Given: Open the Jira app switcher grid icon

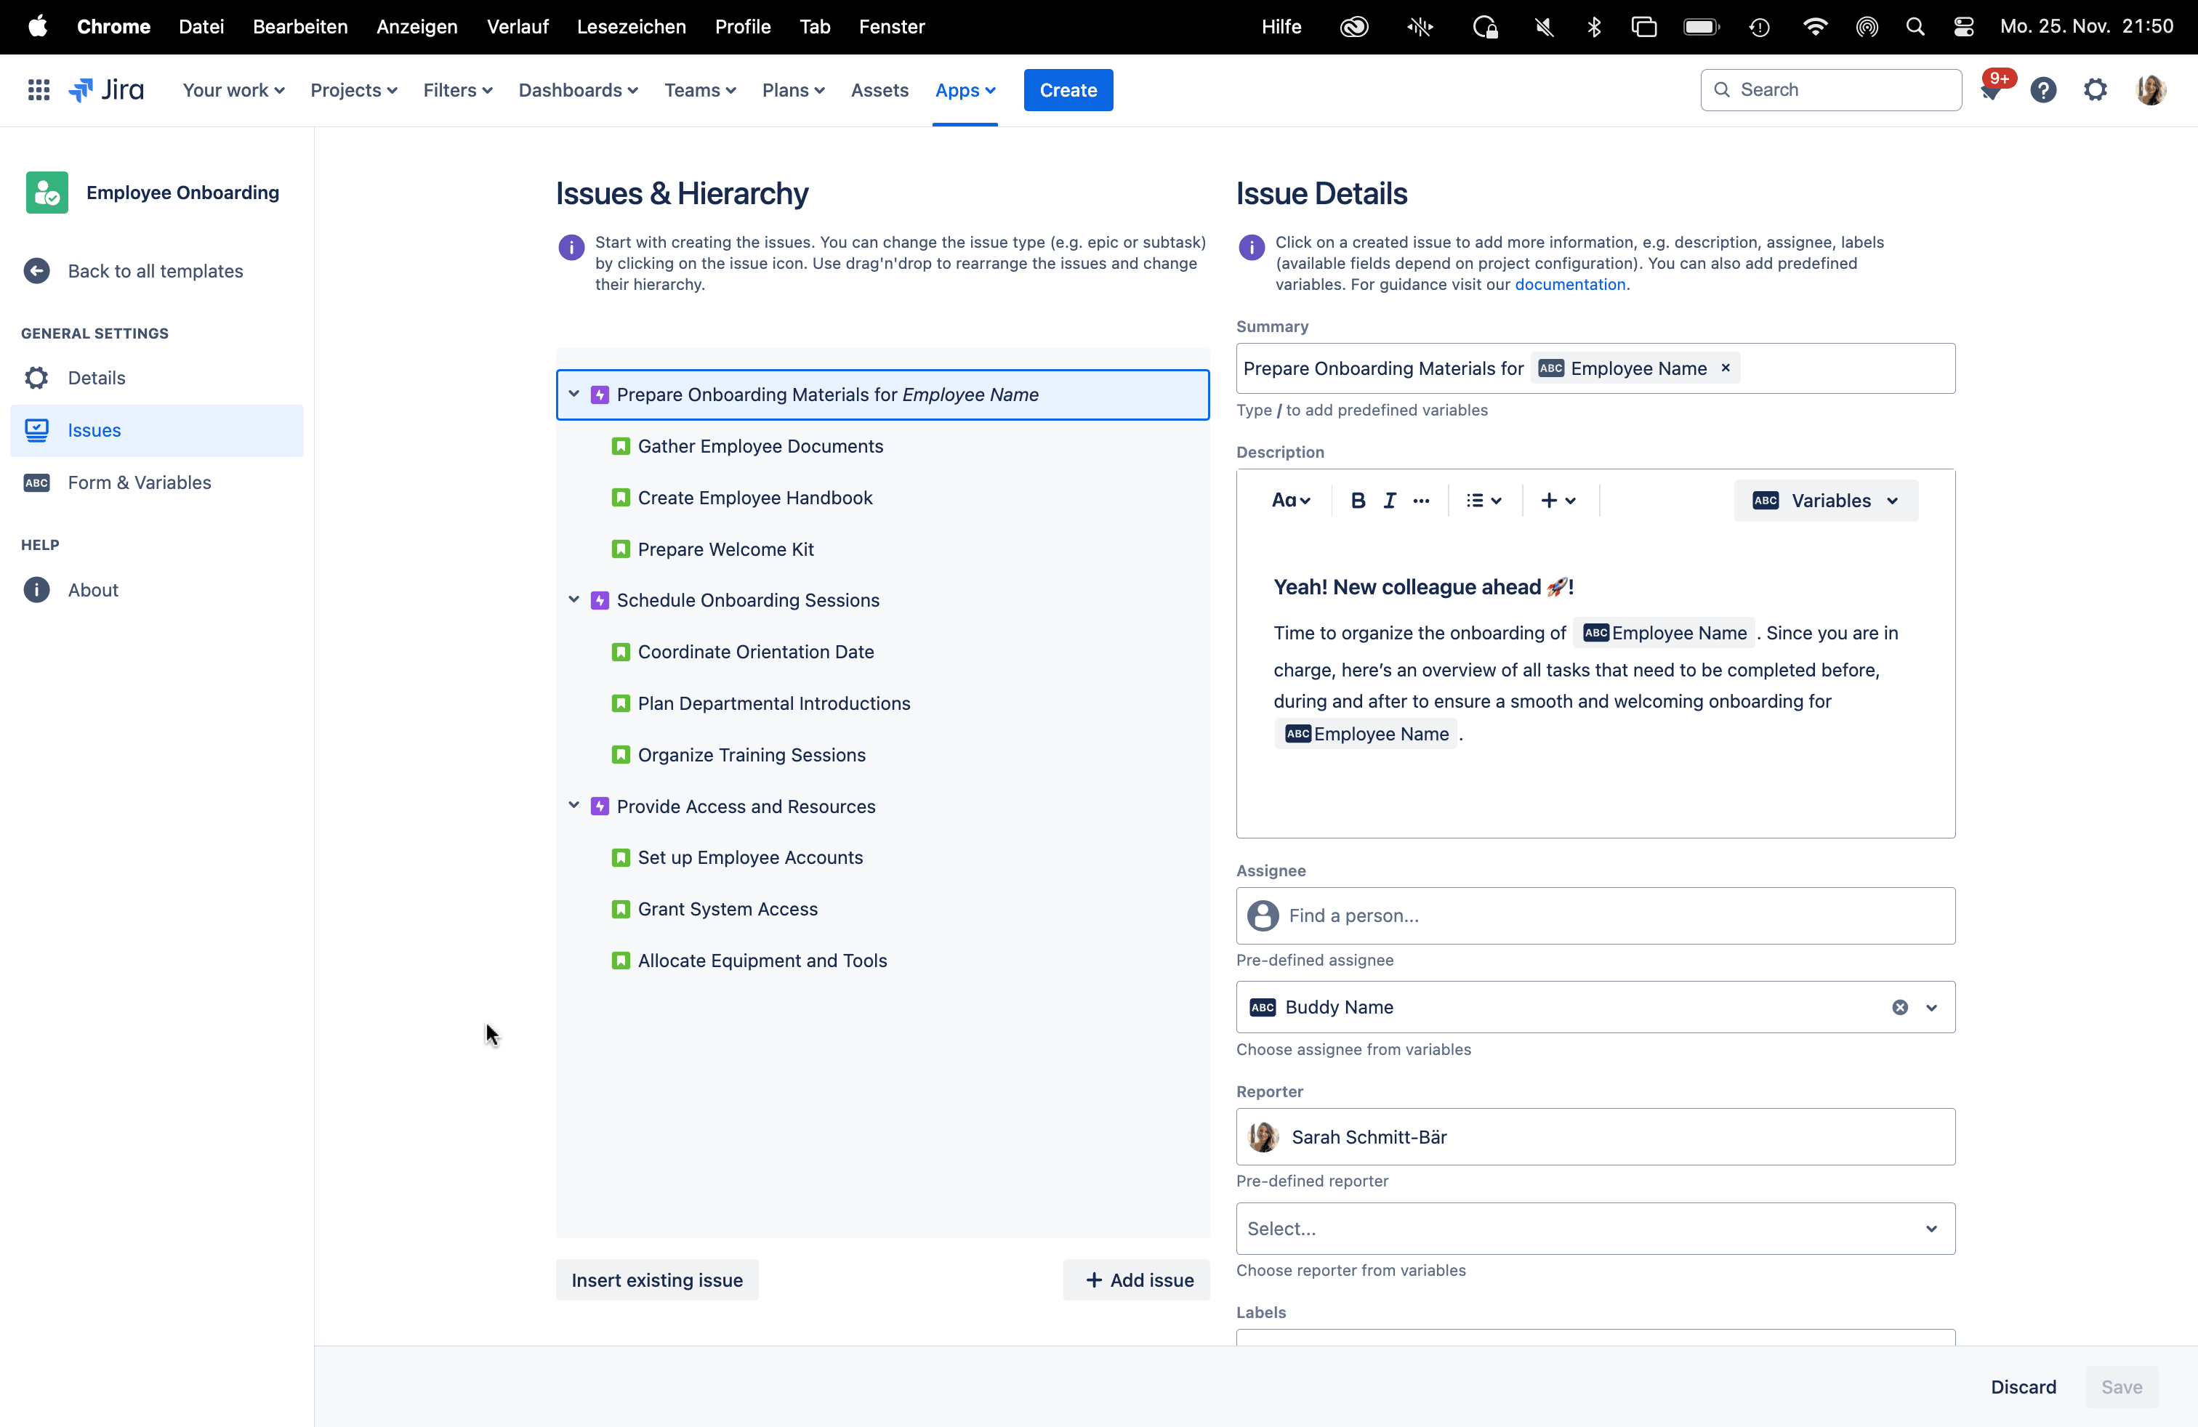Looking at the screenshot, I should (38, 89).
